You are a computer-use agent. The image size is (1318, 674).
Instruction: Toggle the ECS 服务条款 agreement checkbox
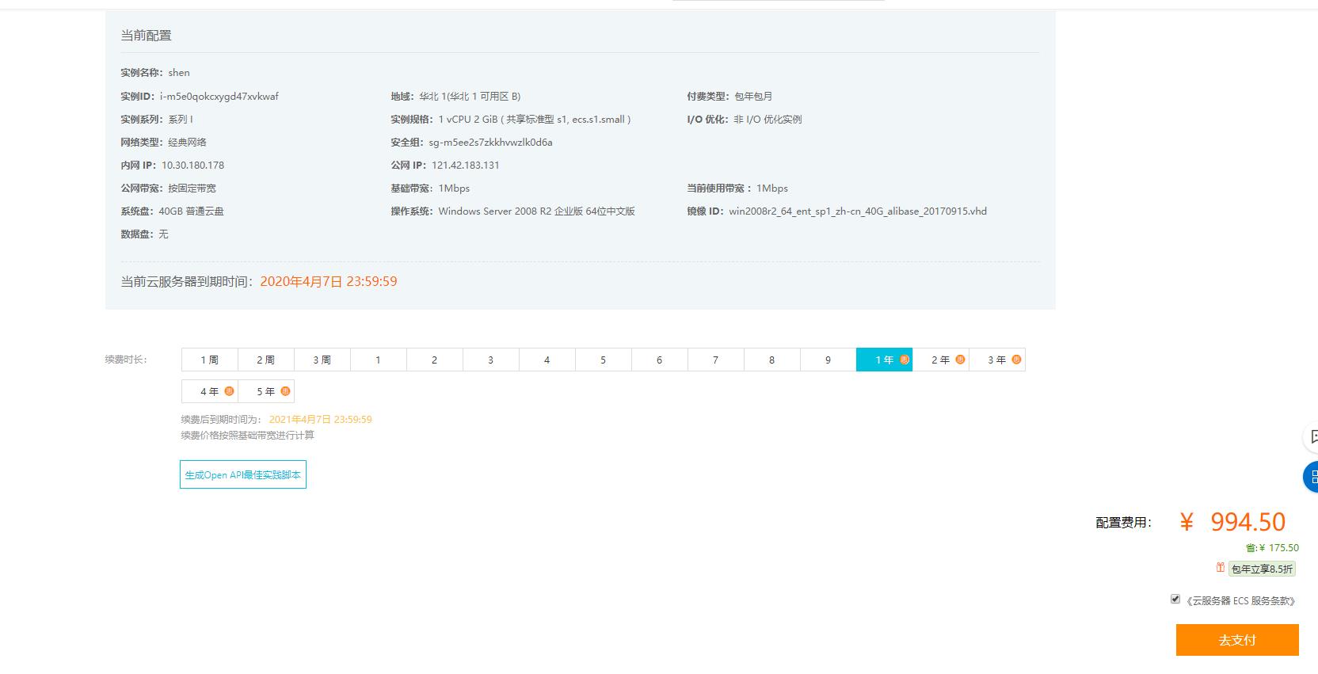[1175, 599]
